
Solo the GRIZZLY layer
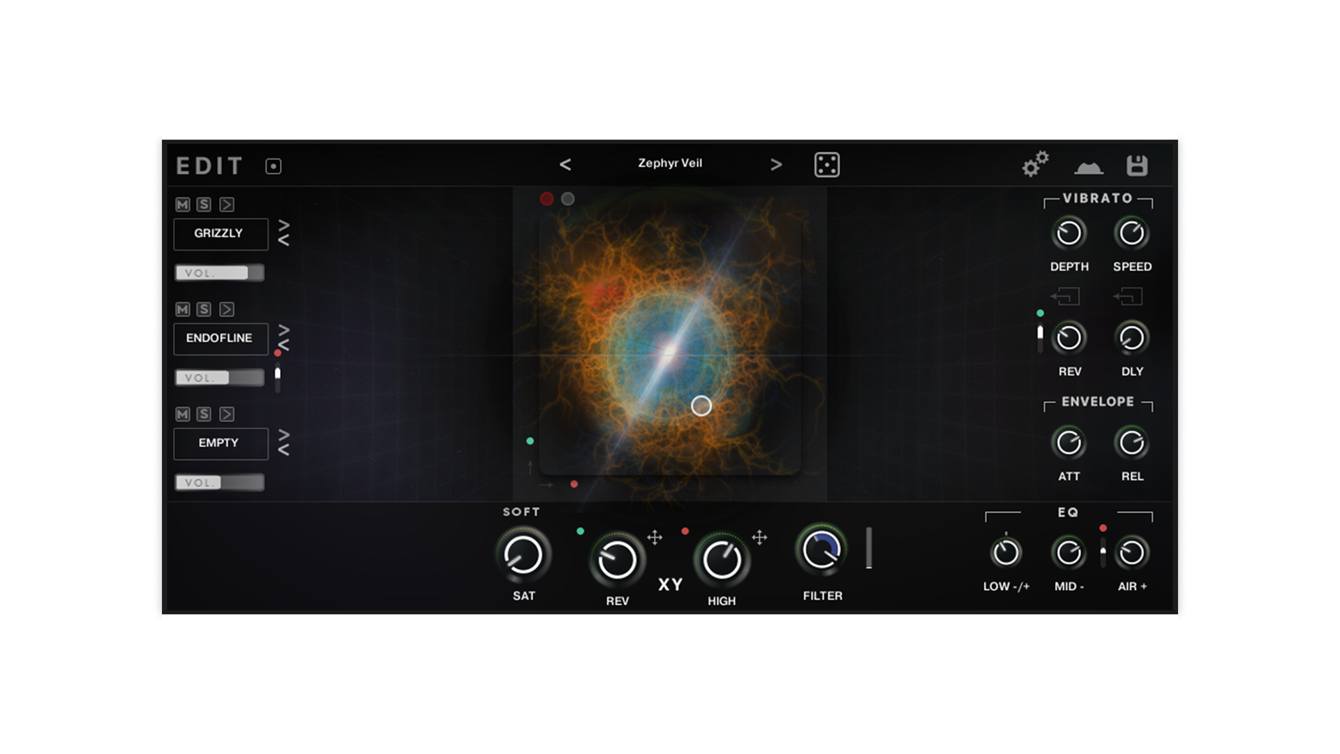pos(204,205)
